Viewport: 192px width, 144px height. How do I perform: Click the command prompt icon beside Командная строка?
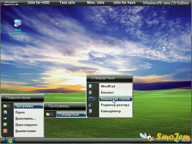click(x=91, y=98)
